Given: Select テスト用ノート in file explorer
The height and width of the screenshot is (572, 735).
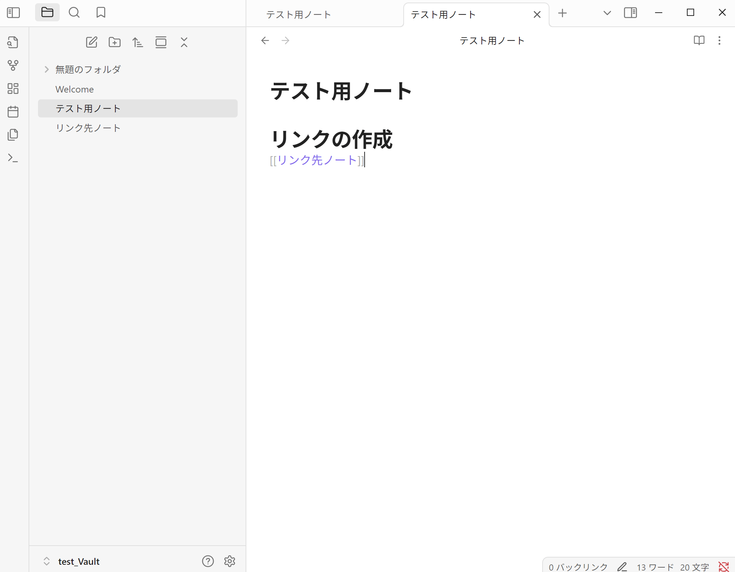Looking at the screenshot, I should point(137,108).
